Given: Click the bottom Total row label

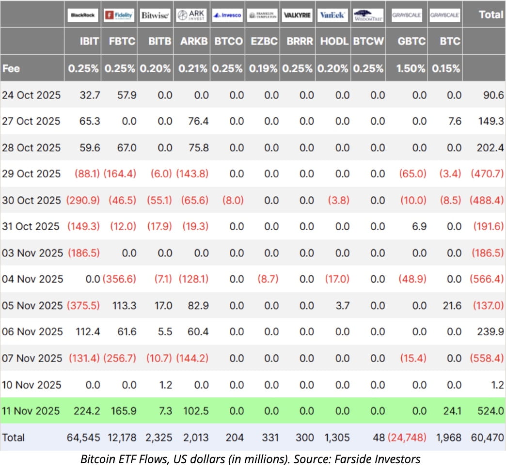Looking at the screenshot, I should click(13, 438).
